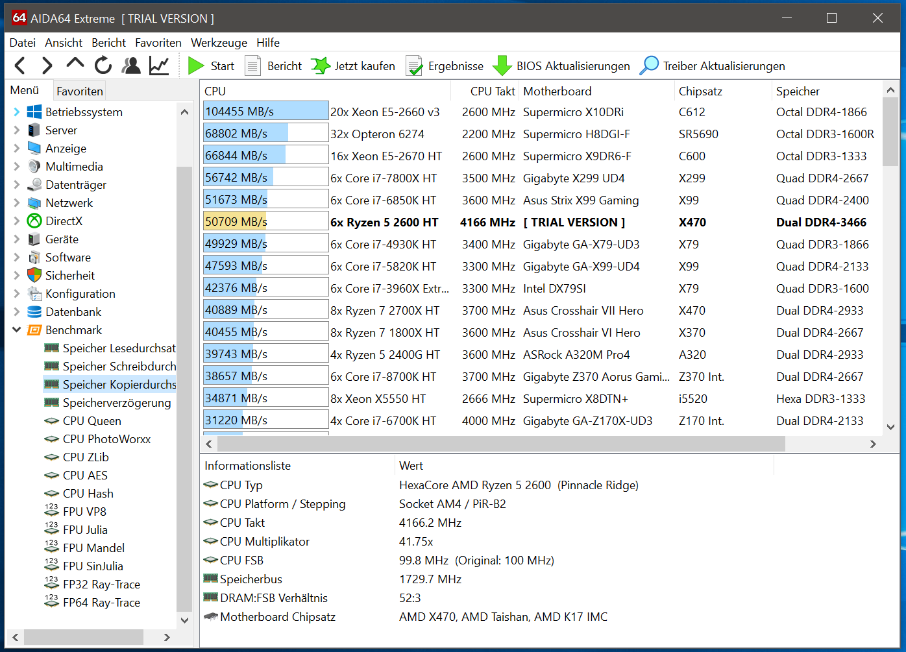Image resolution: width=906 pixels, height=652 pixels.
Task: Select the DirectX Xbox icon
Action: point(34,221)
